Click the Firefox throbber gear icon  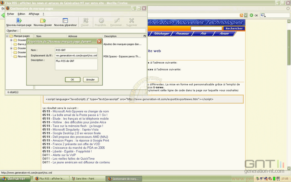[288, 8]
